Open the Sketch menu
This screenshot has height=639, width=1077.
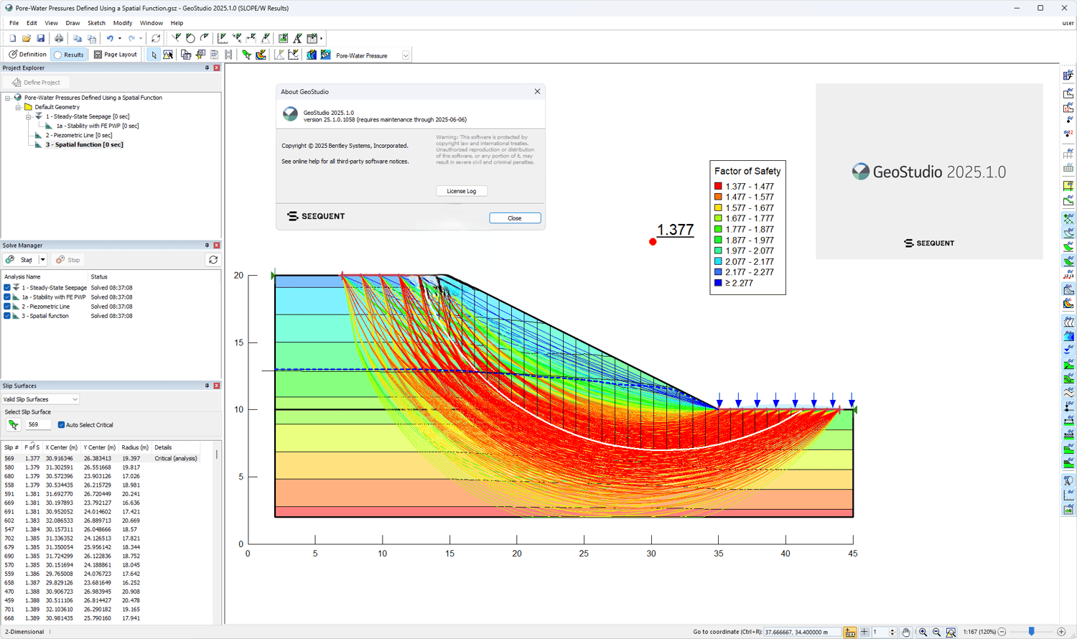coord(96,23)
